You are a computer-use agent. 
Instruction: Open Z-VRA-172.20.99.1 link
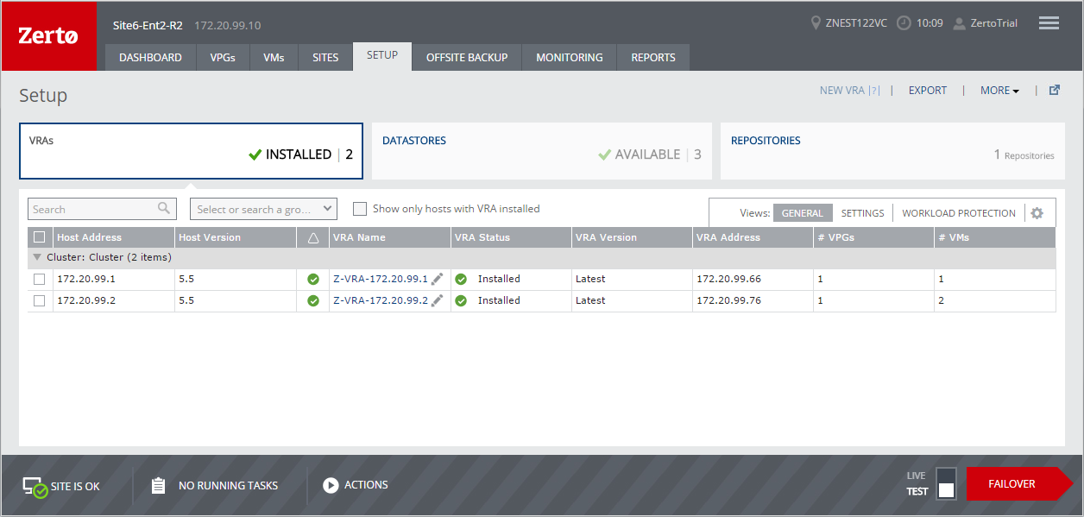pyautogui.click(x=381, y=279)
